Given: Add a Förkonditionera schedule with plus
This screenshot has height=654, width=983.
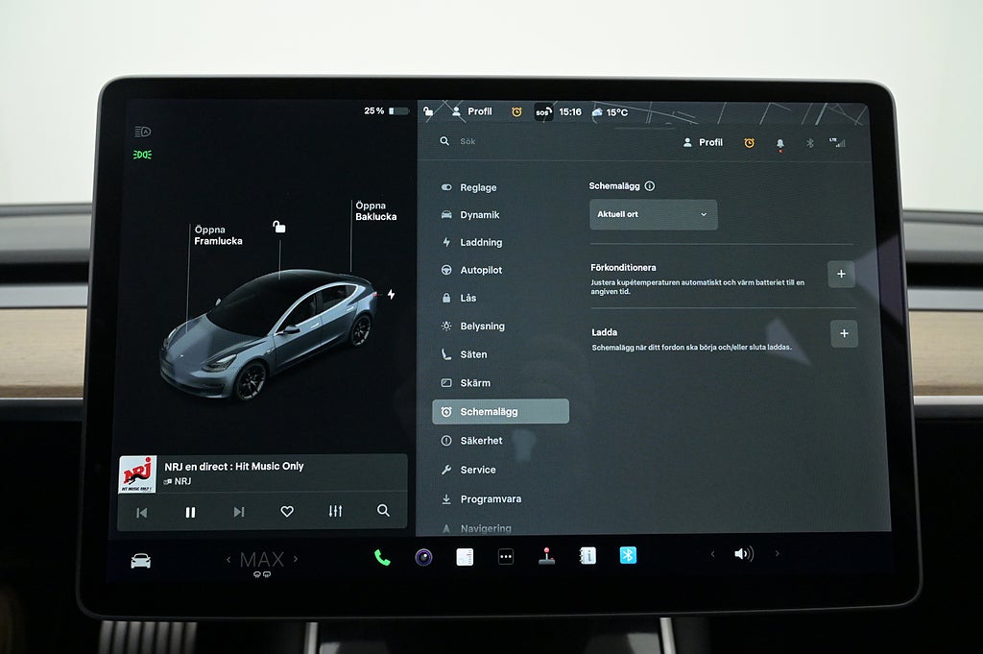Looking at the screenshot, I should [x=841, y=275].
